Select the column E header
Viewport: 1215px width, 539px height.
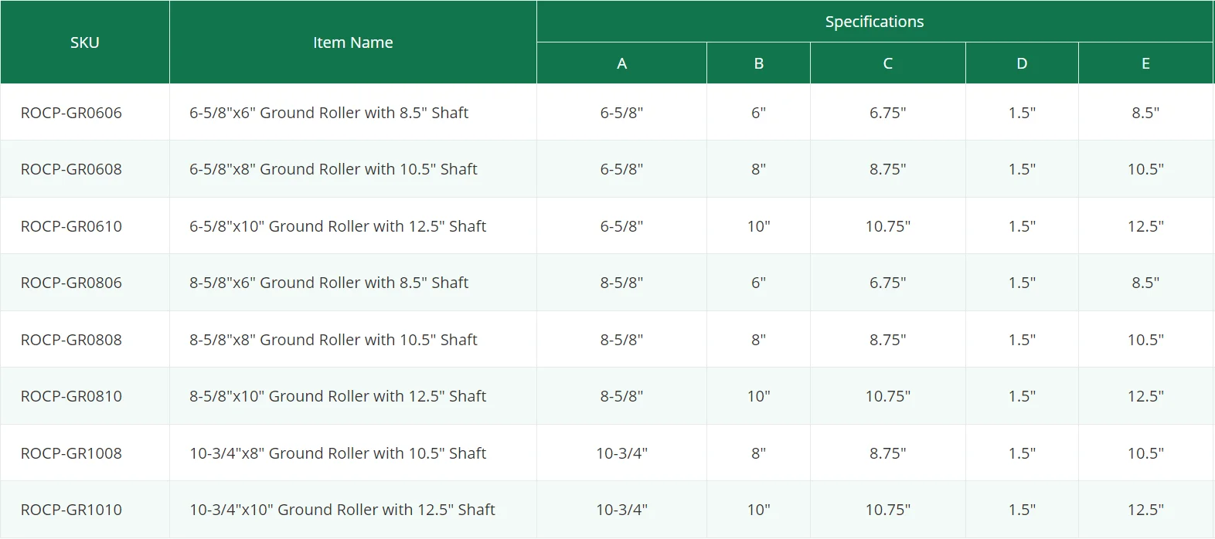point(1145,63)
